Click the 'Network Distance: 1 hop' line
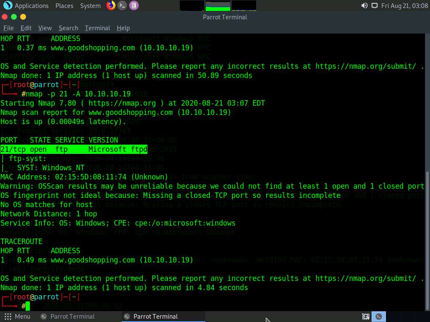 click(49, 214)
